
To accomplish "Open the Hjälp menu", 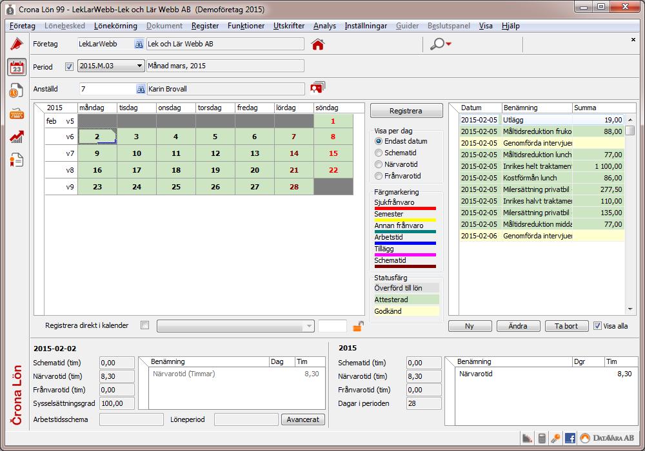I will pyautogui.click(x=510, y=26).
